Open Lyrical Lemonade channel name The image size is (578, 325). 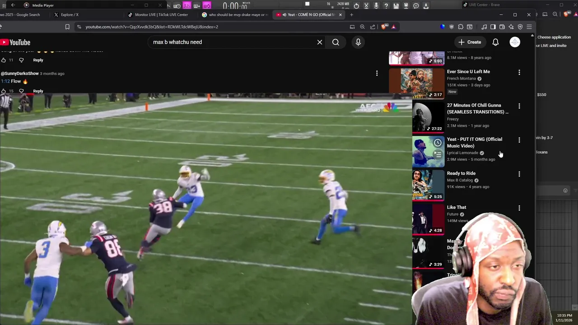(462, 153)
